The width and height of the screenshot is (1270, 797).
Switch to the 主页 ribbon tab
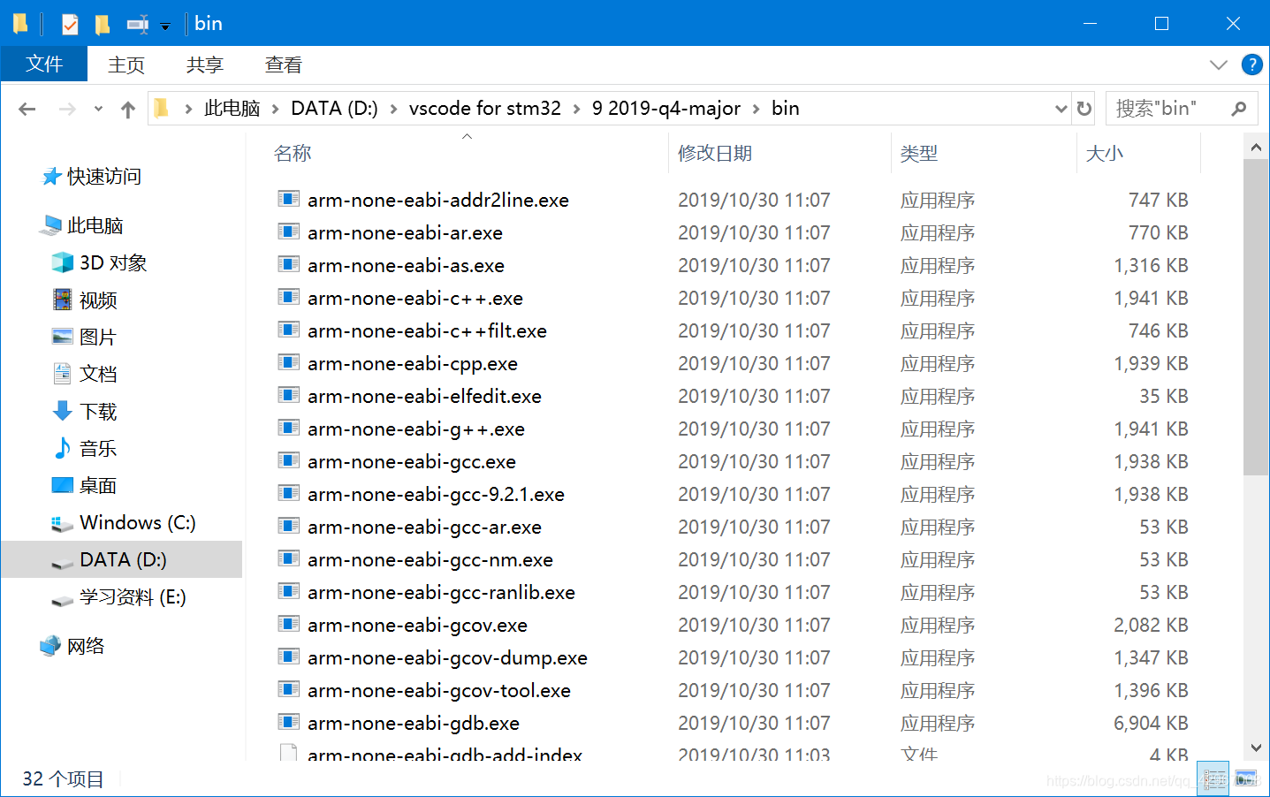pos(126,65)
